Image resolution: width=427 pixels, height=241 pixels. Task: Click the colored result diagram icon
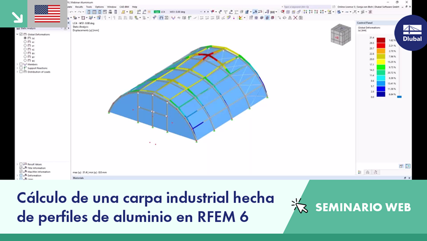pyautogui.click(x=240, y=18)
